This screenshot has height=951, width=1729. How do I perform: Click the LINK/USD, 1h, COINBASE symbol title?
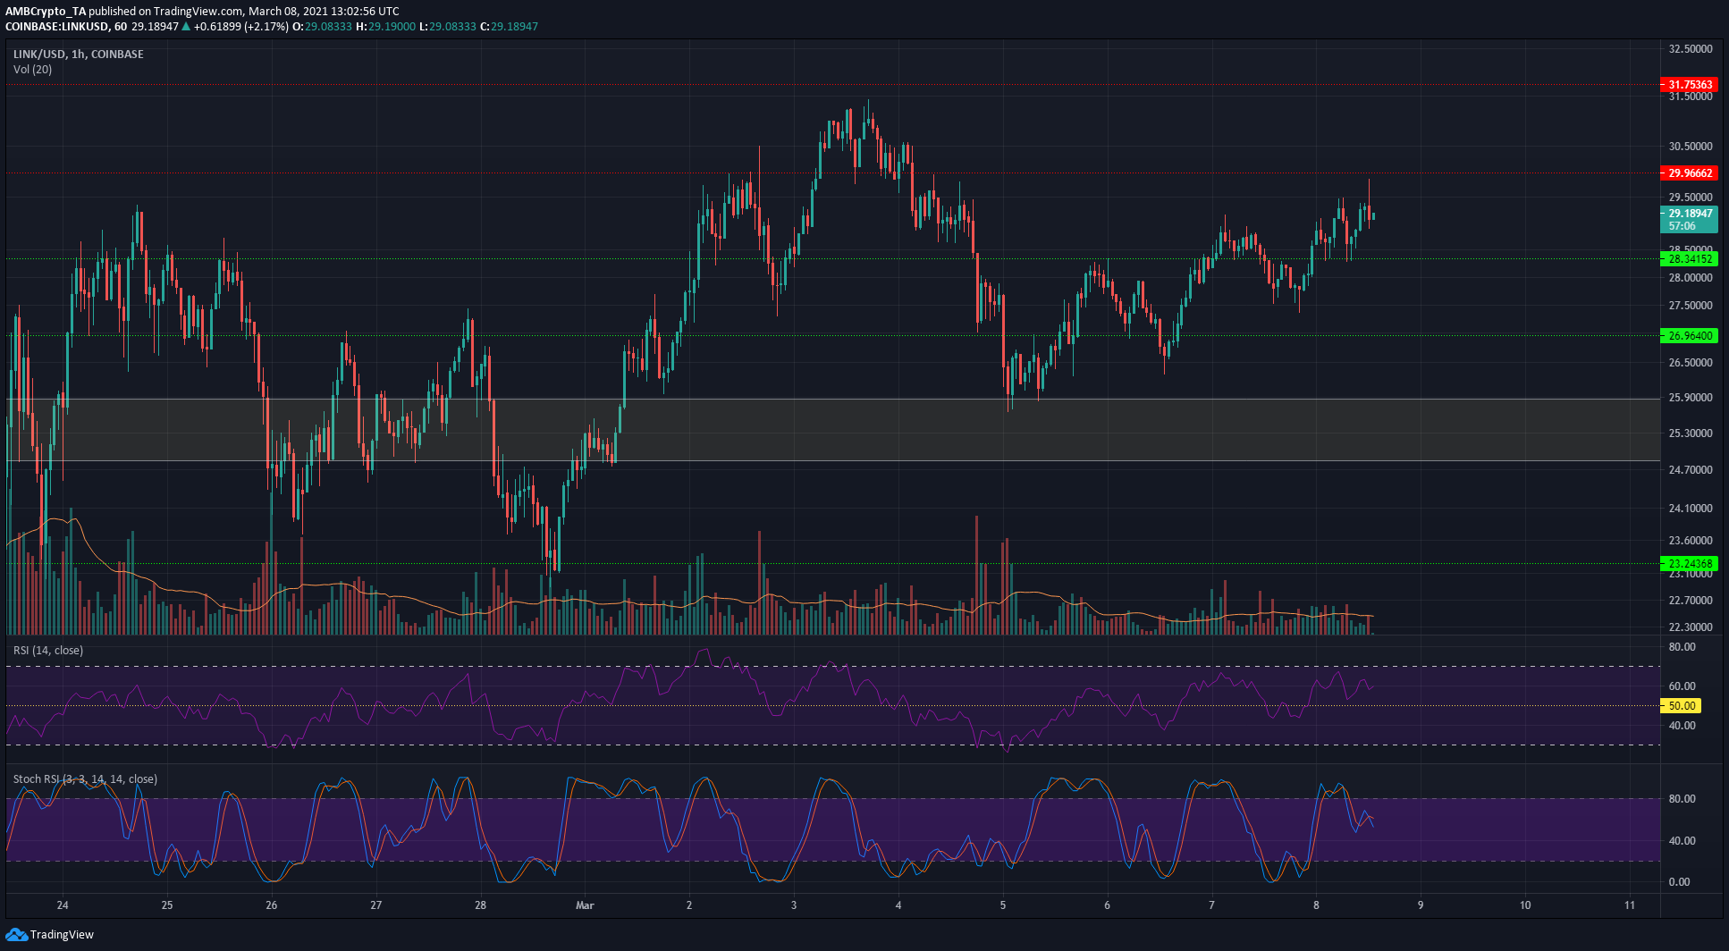coord(79,55)
